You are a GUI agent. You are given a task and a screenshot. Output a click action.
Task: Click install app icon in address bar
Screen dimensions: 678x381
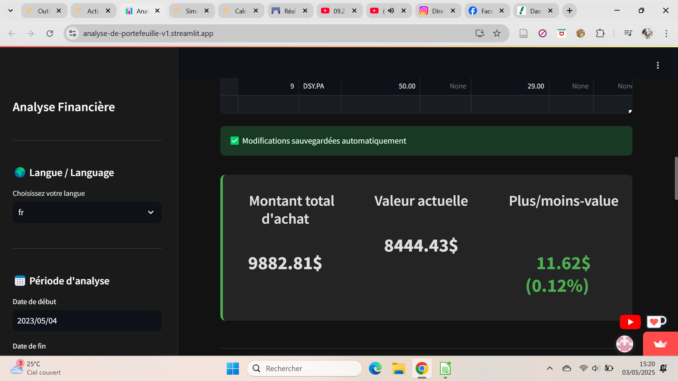480,34
